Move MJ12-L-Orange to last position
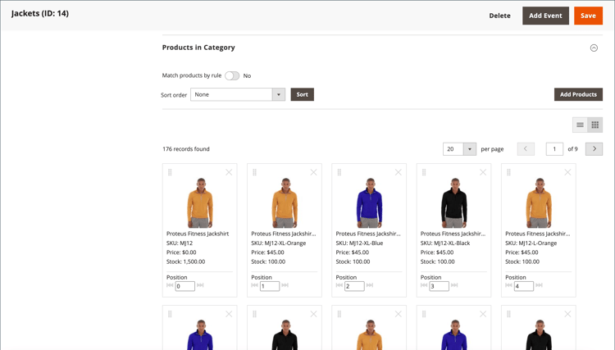This screenshot has height=350, width=615. click(x=540, y=285)
